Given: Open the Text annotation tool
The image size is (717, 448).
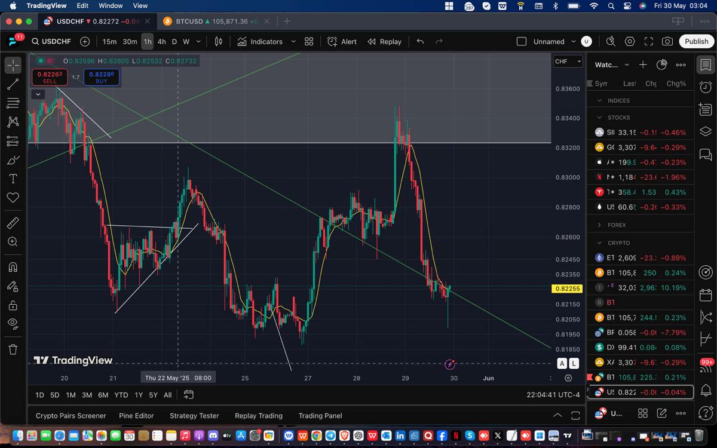Looking at the screenshot, I should tap(13, 179).
